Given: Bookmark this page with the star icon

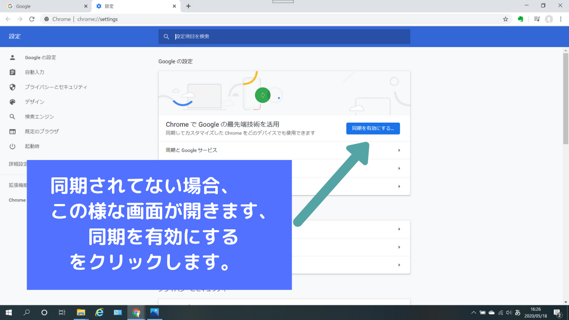Looking at the screenshot, I should pos(505,19).
